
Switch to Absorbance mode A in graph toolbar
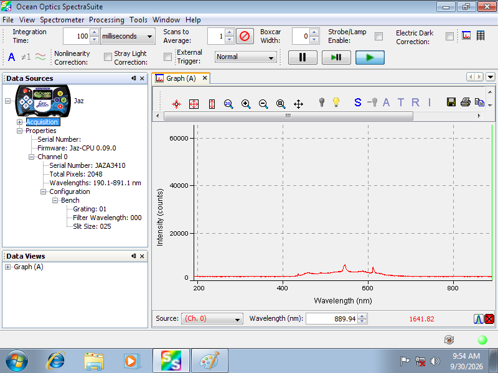point(386,102)
